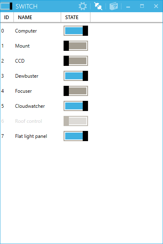The height and width of the screenshot is (244, 163).
Task: Click the switch app icon in title bar
Action: tap(7, 6)
